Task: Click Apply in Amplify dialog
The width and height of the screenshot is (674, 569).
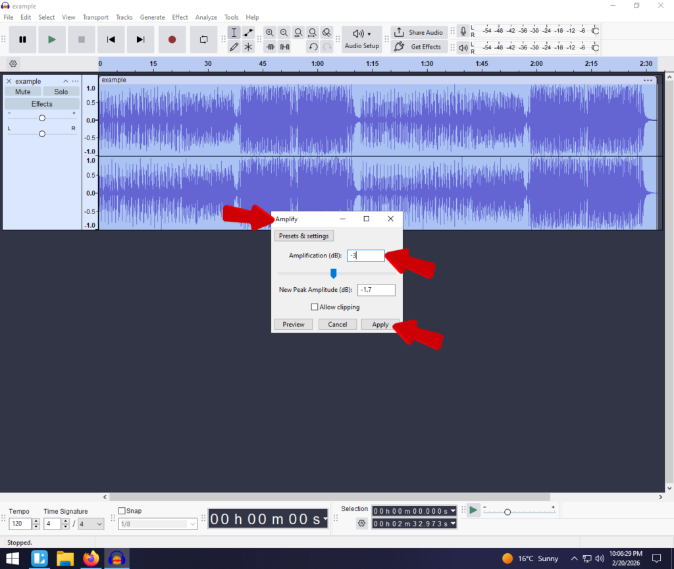Action: pos(380,325)
